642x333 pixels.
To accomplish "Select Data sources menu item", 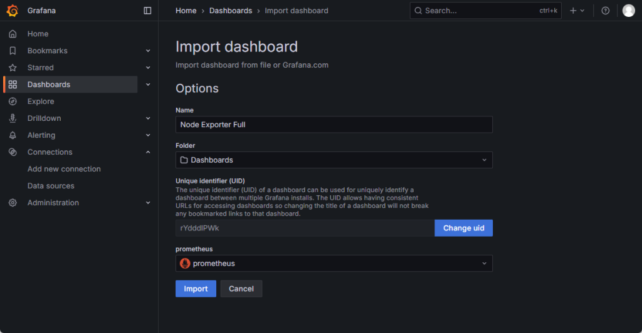I will pyautogui.click(x=51, y=186).
